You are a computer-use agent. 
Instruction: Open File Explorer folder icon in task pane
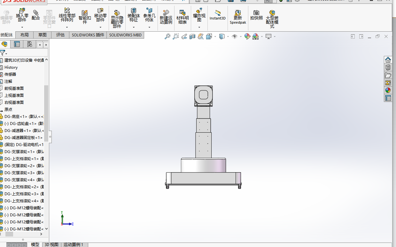[388, 75]
